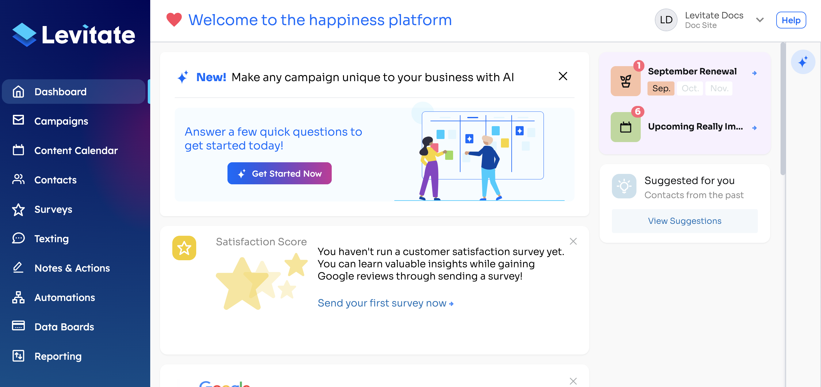
Task: Click Send your first survey now link
Action: click(x=386, y=303)
